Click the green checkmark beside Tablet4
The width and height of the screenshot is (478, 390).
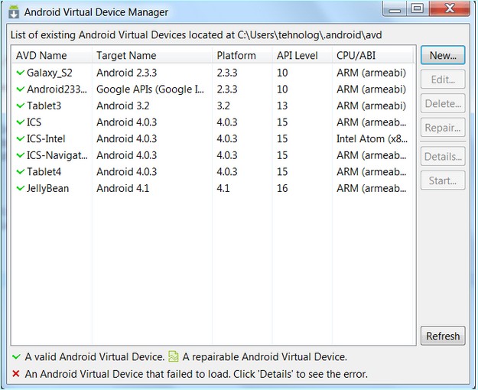coord(20,171)
